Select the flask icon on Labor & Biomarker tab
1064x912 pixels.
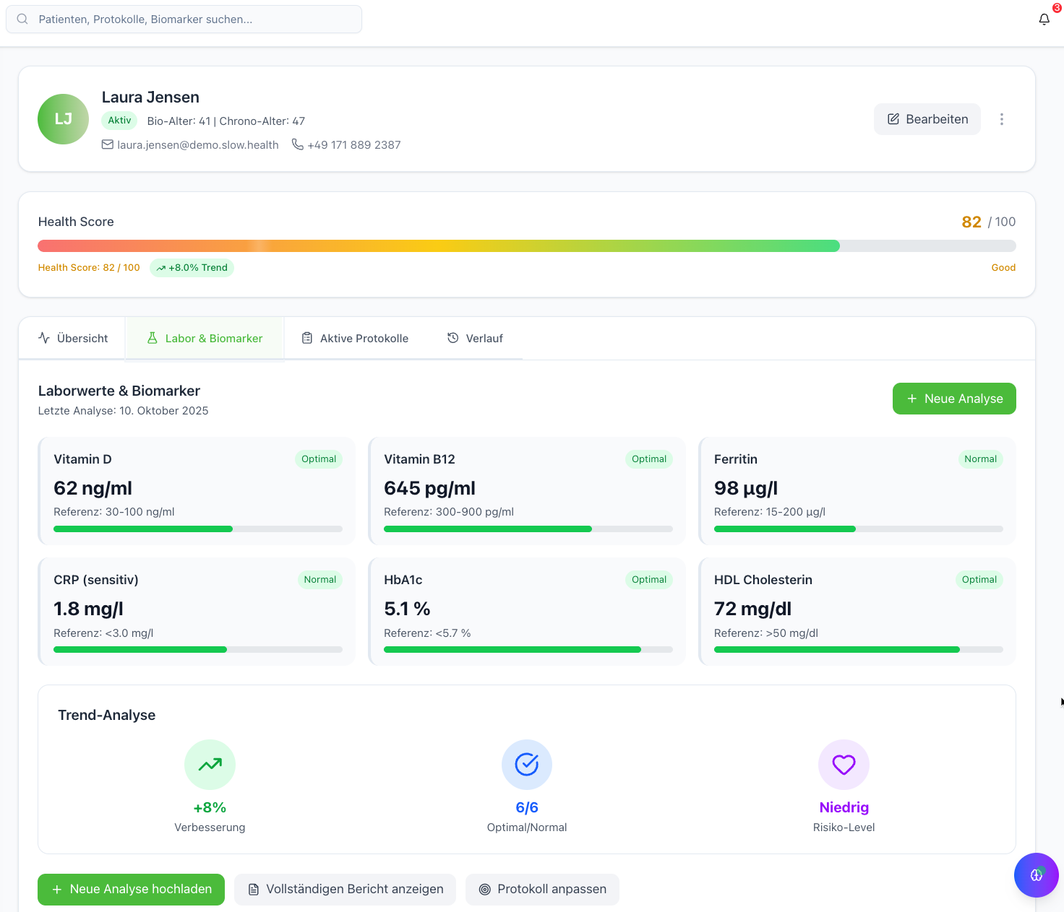click(x=152, y=337)
